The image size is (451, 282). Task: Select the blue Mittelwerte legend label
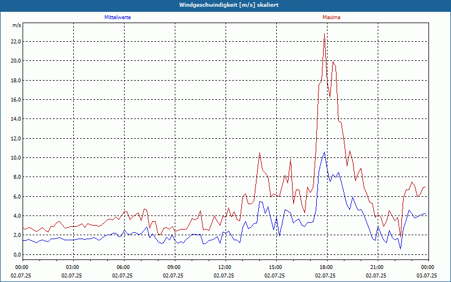(118, 17)
